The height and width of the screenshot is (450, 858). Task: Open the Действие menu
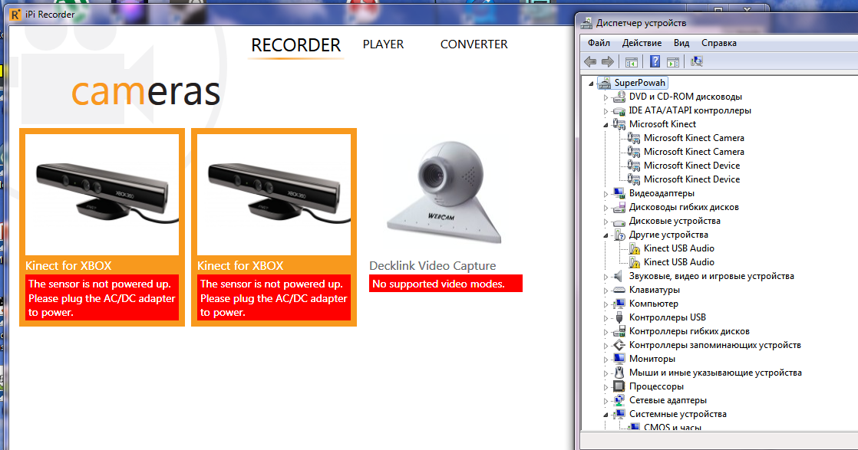point(642,43)
